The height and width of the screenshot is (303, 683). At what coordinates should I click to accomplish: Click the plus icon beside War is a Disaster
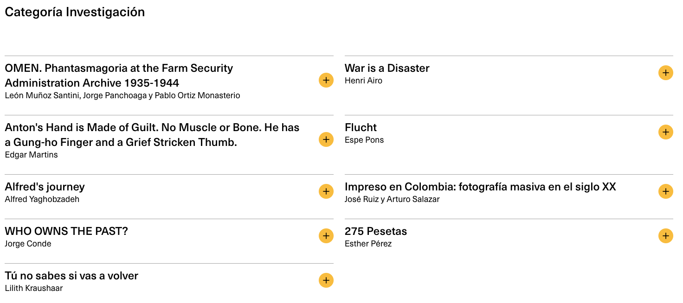pos(665,73)
